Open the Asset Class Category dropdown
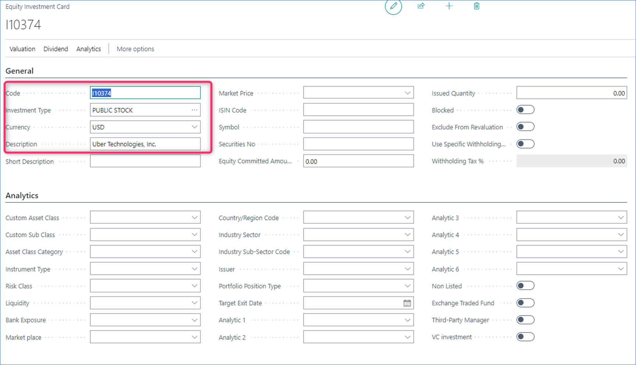This screenshot has height=365, width=636. [x=195, y=252]
